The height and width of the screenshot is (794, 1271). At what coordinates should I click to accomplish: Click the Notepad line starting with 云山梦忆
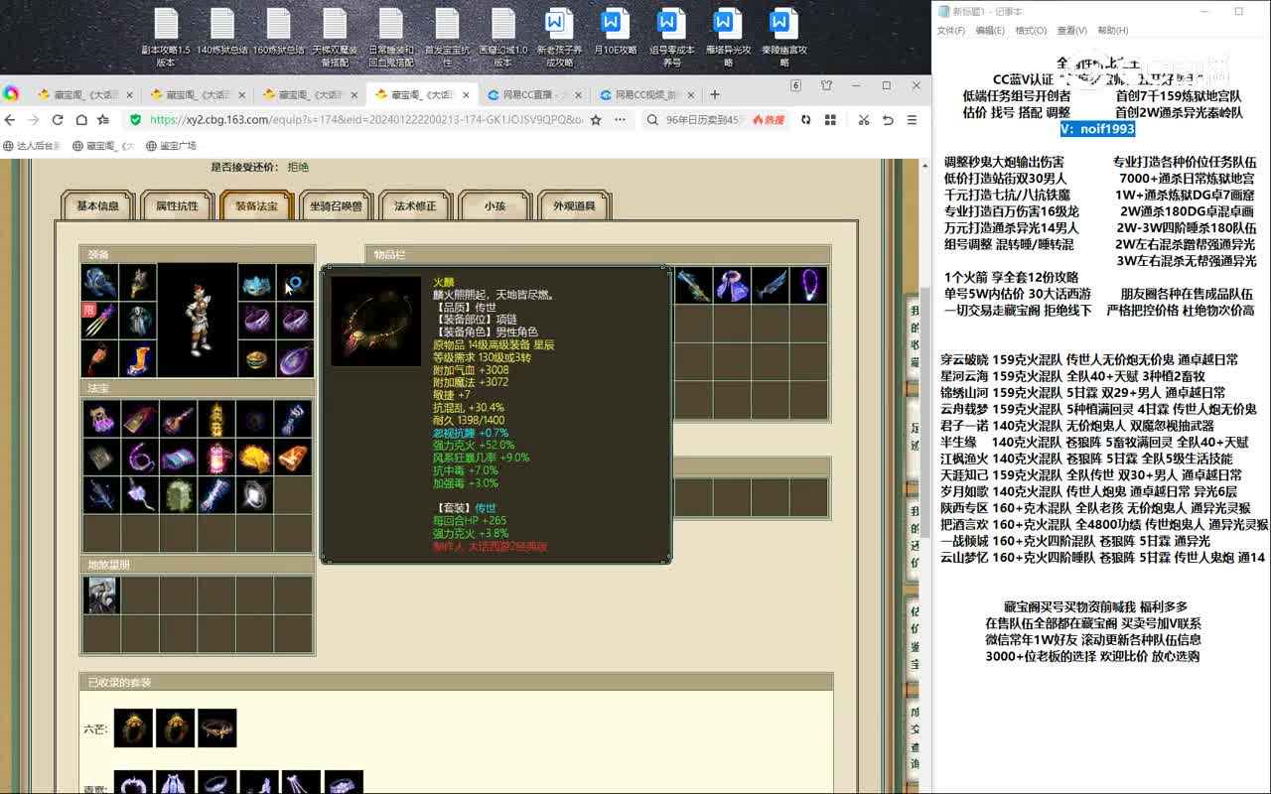click(1103, 558)
